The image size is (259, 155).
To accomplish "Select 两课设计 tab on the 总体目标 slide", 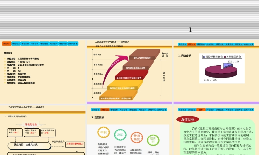I will 229,110.
